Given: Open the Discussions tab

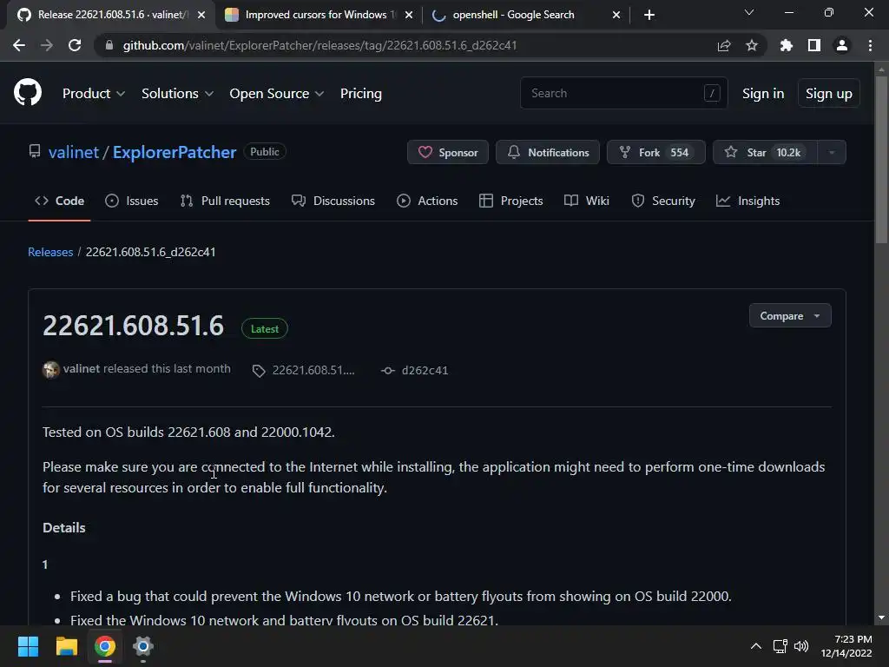Looking at the screenshot, I should tap(333, 201).
